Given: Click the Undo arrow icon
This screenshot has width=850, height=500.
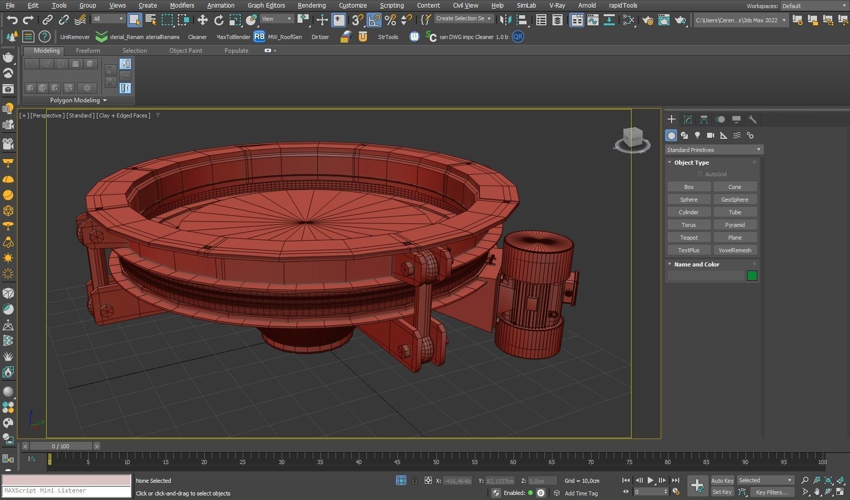Looking at the screenshot, I should [12, 20].
